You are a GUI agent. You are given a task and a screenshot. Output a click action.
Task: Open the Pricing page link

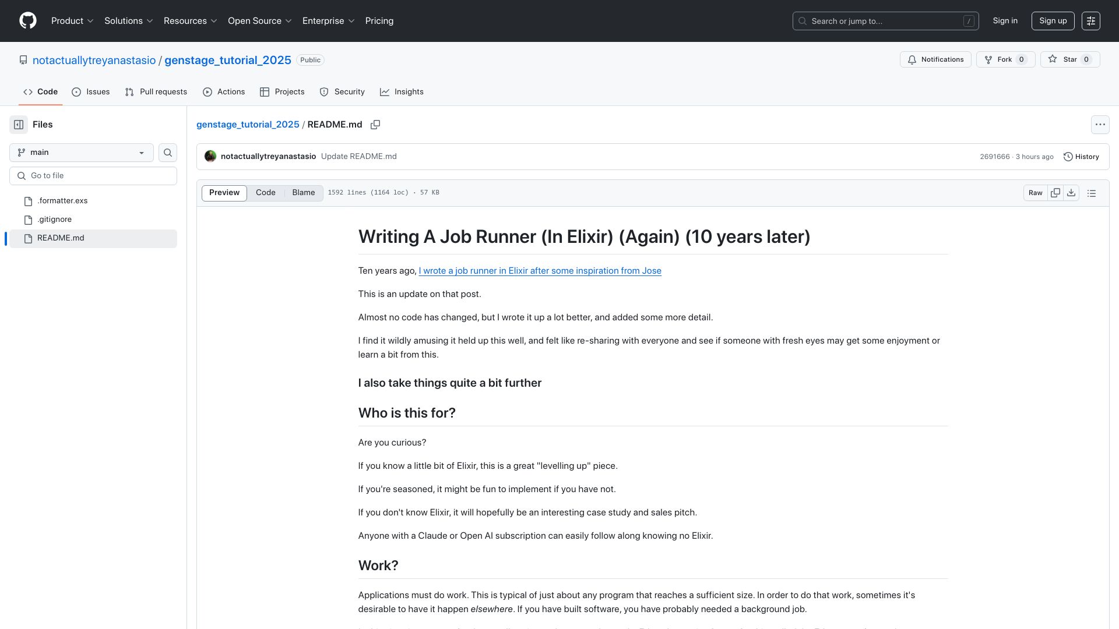379,21
